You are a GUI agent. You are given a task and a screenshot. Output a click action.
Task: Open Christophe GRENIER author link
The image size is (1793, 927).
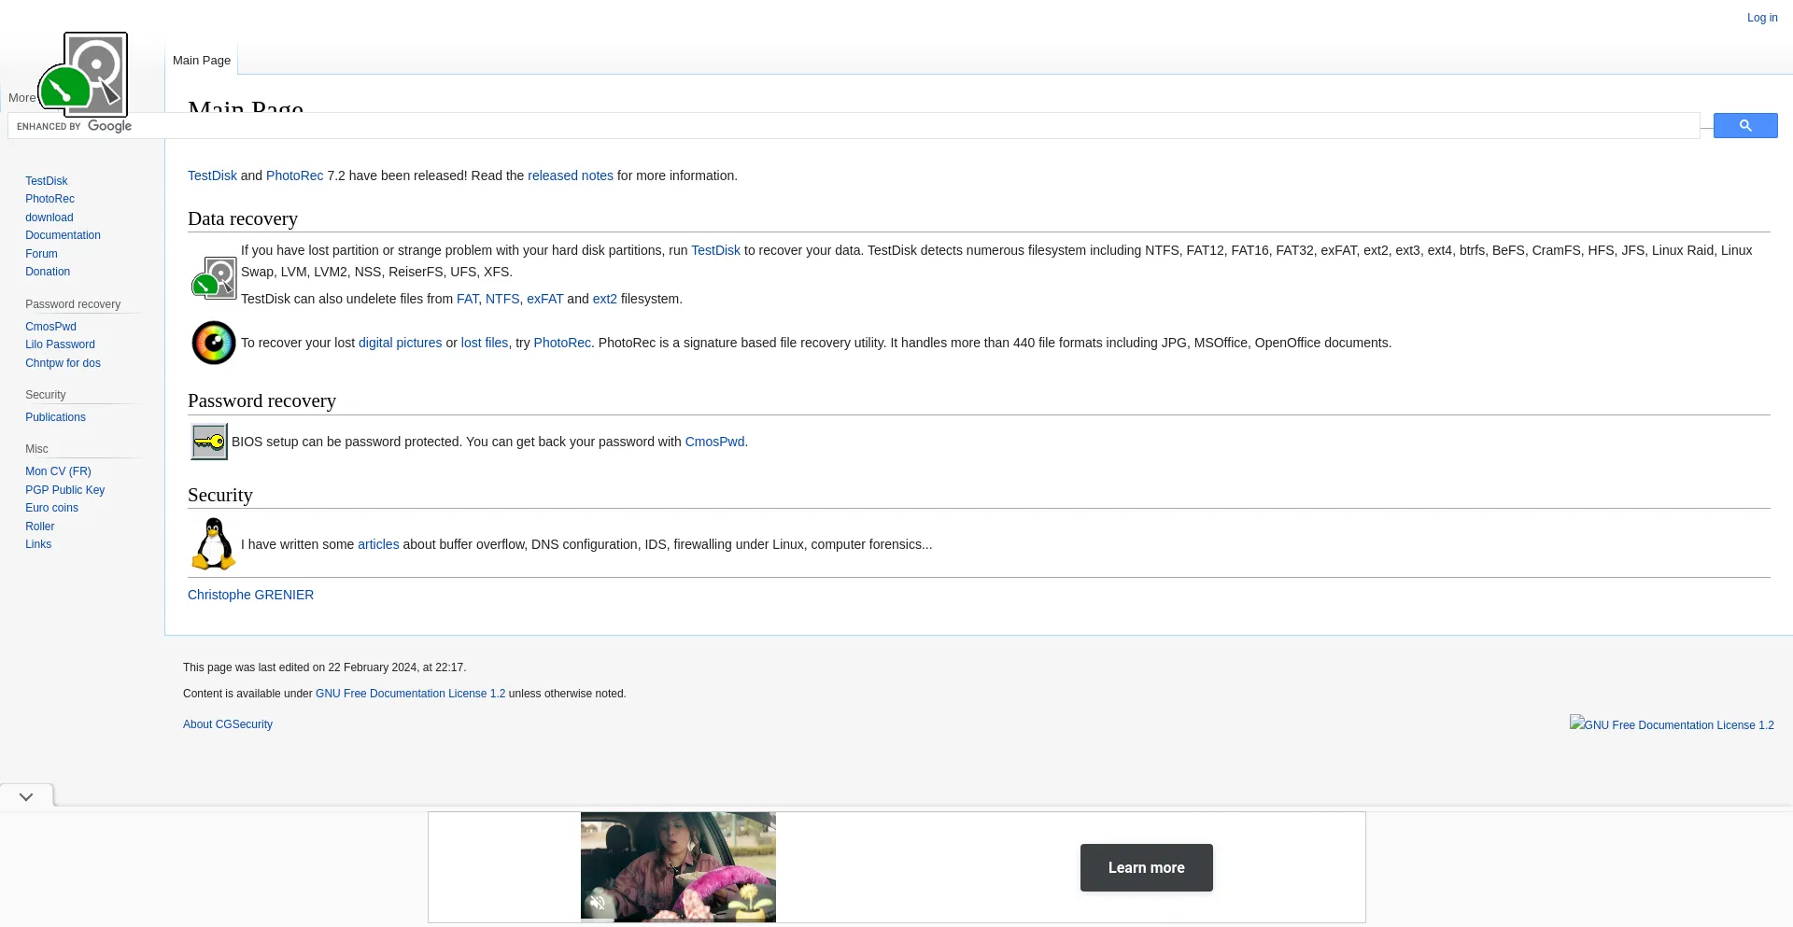[250, 595]
